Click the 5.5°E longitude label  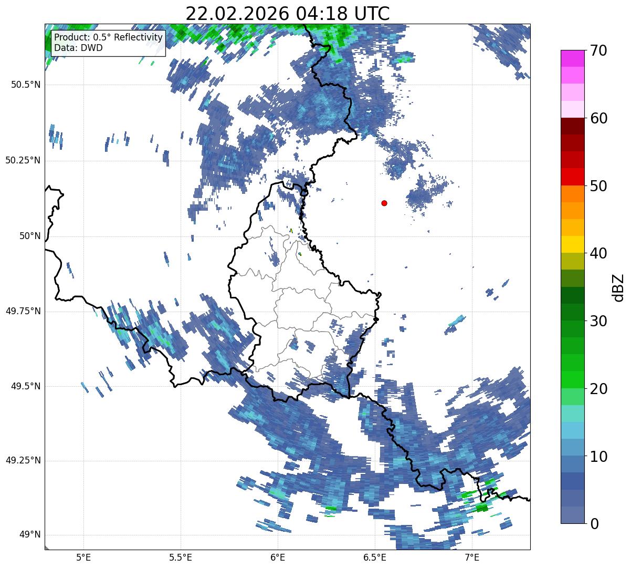tap(181, 557)
